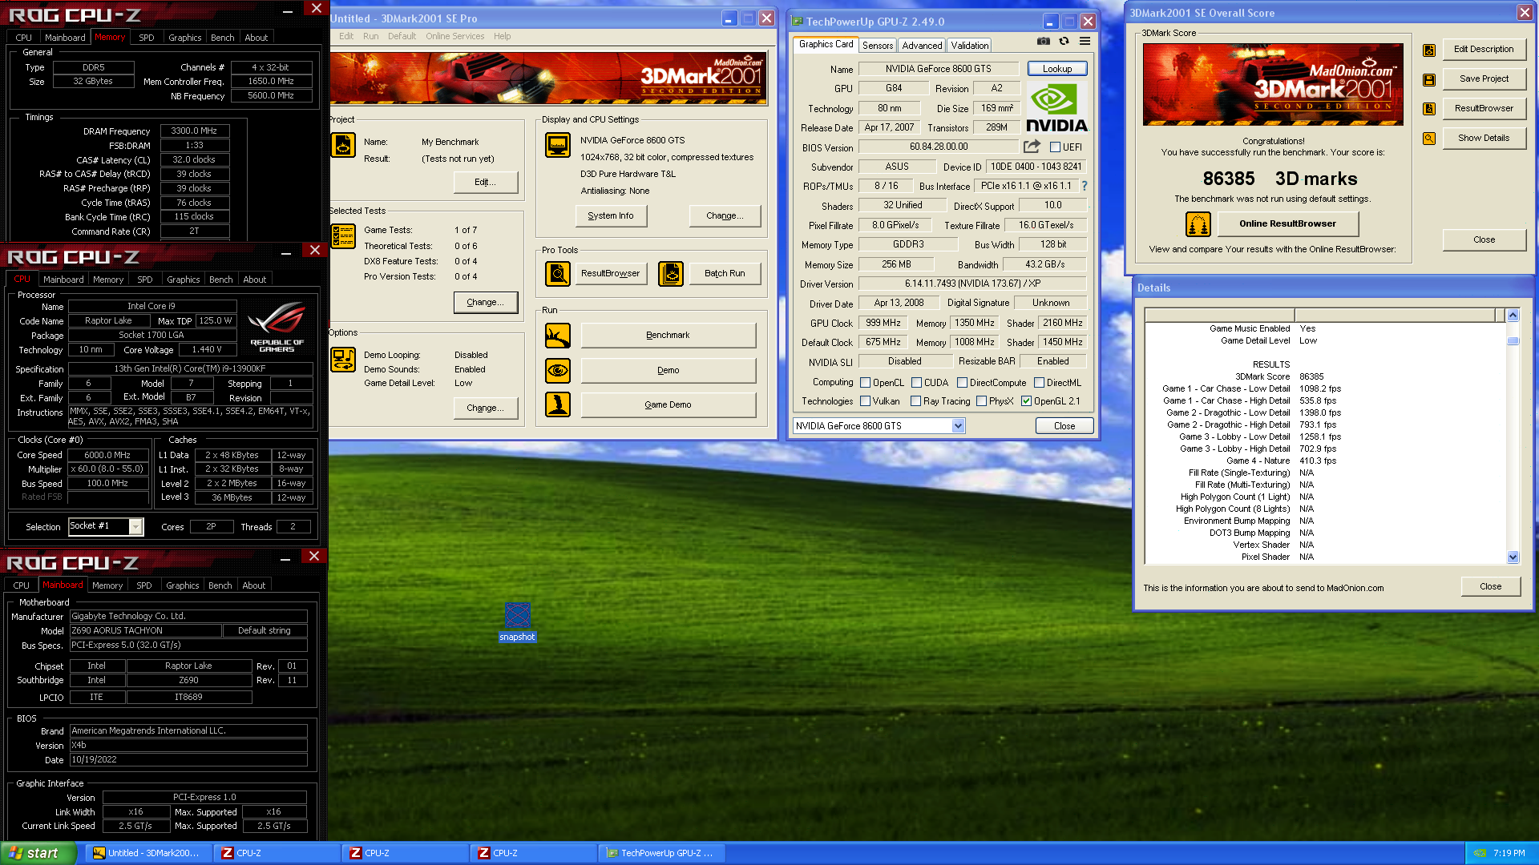Toggle the Vulkan checkbox
This screenshot has width=1539, height=865.
(865, 401)
